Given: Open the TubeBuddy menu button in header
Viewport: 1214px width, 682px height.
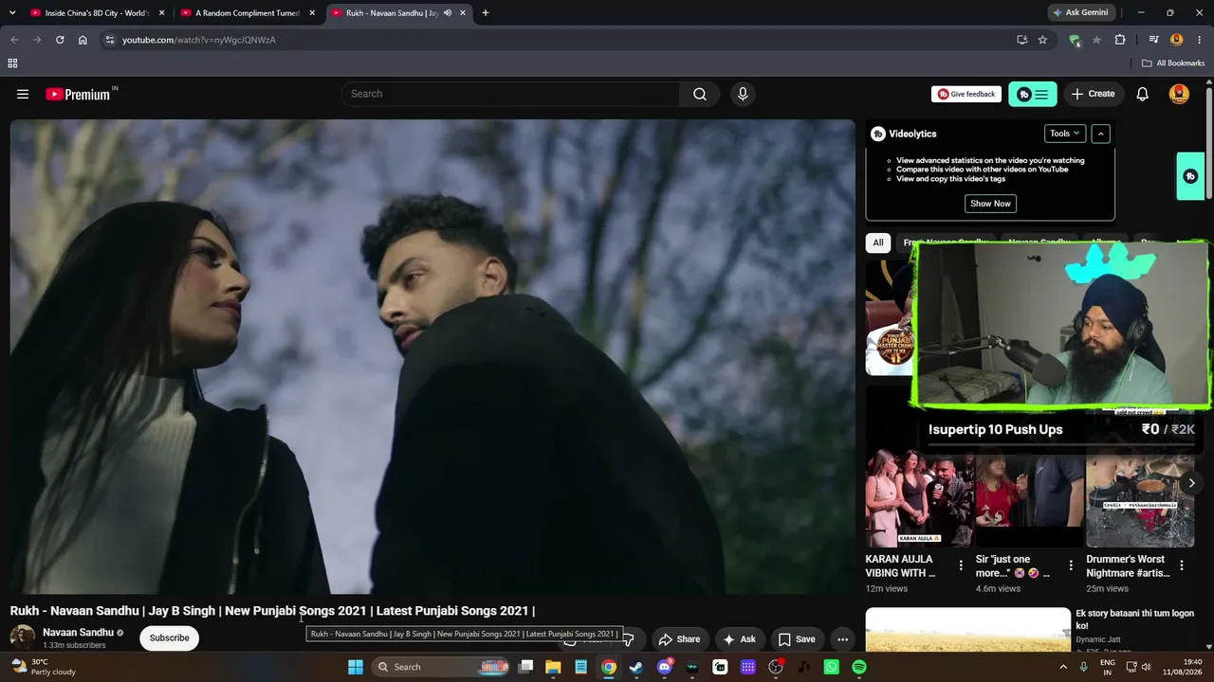Looking at the screenshot, I should (1033, 94).
